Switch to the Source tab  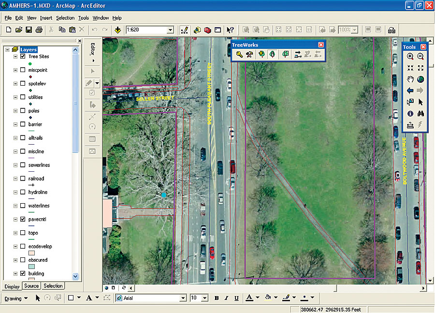[31, 286]
